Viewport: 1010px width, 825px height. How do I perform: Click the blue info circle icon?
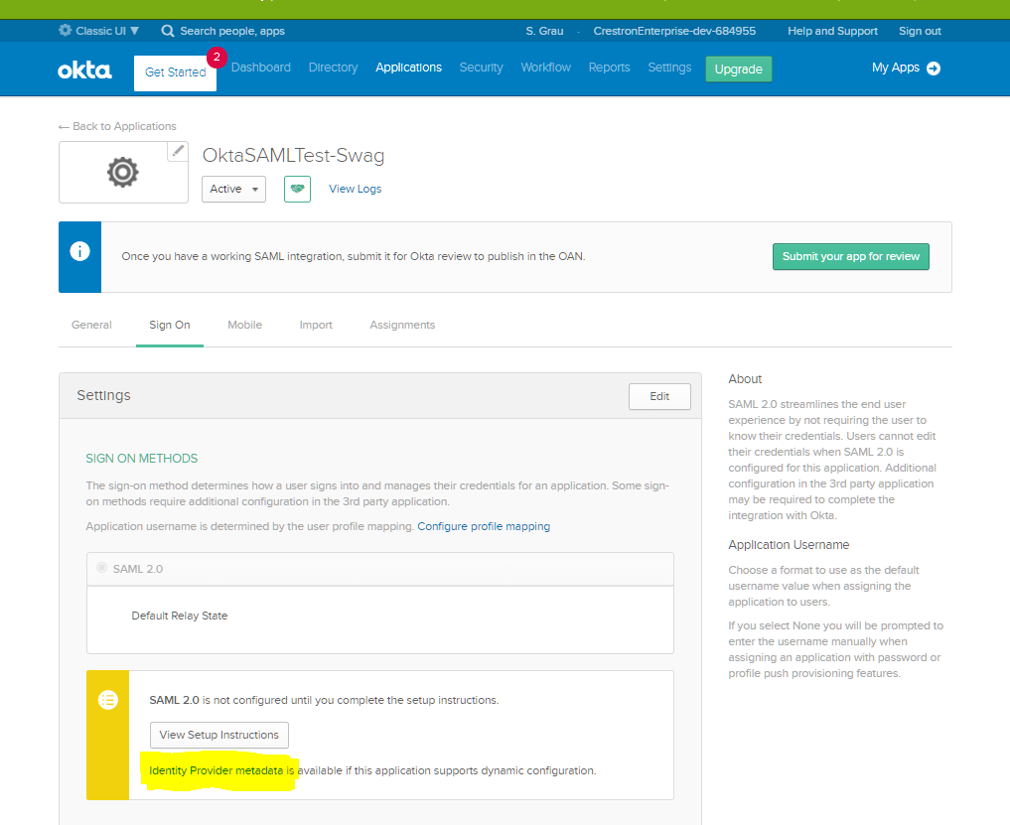(79, 251)
